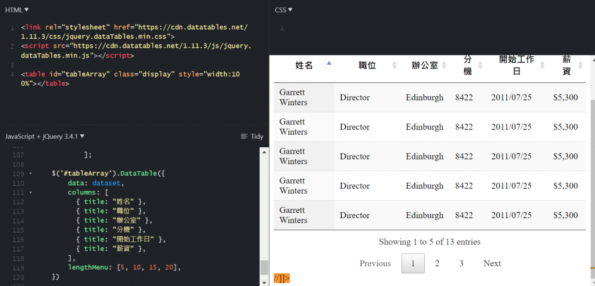Click the $('#tableArray').DataTable({ code line

pyautogui.click(x=109, y=173)
